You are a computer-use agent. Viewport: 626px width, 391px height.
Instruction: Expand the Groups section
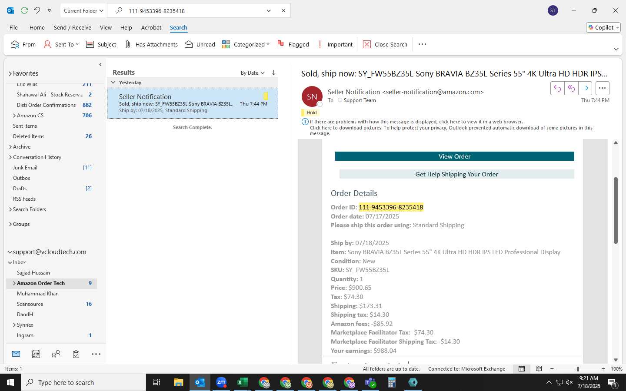pyautogui.click(x=10, y=224)
